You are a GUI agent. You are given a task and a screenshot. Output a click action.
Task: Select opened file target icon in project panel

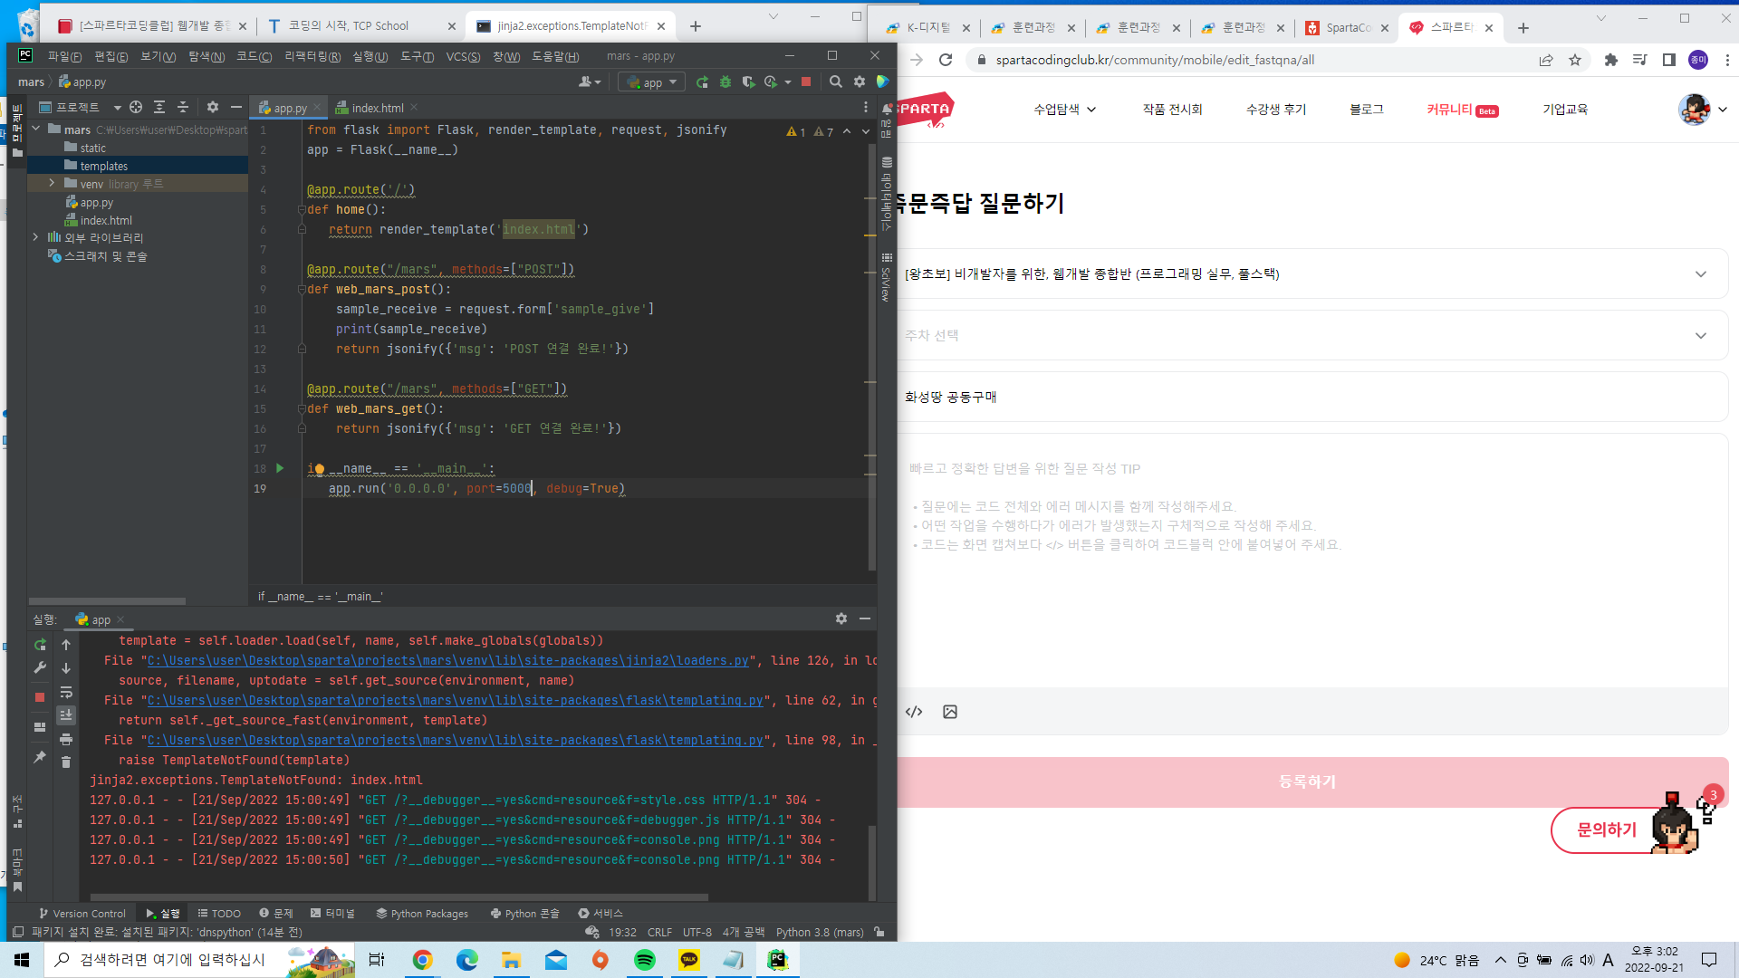(136, 107)
